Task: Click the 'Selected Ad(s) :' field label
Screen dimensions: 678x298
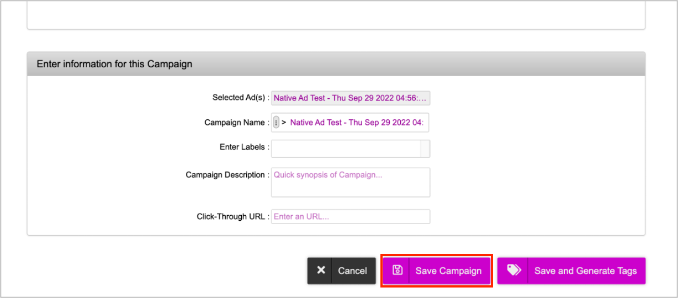Action: [x=241, y=98]
